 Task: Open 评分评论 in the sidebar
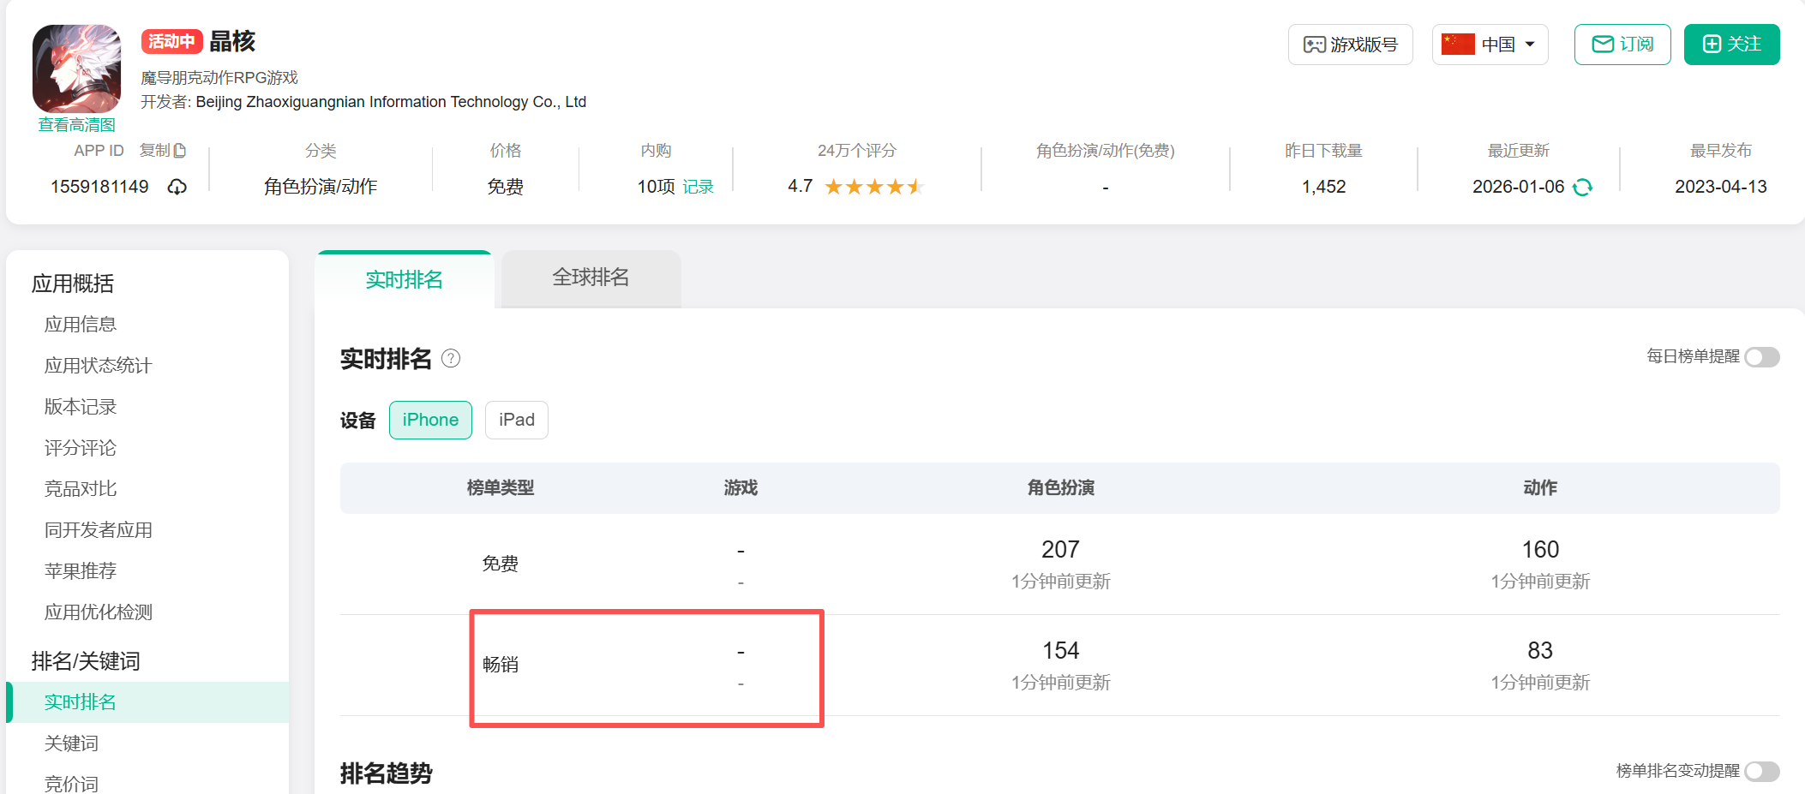(x=81, y=448)
